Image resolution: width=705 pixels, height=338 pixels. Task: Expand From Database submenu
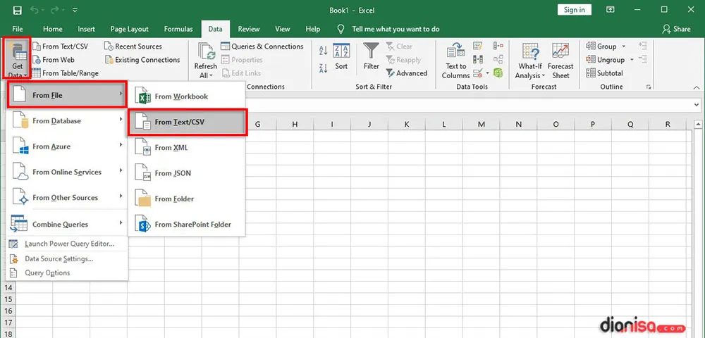[66, 120]
